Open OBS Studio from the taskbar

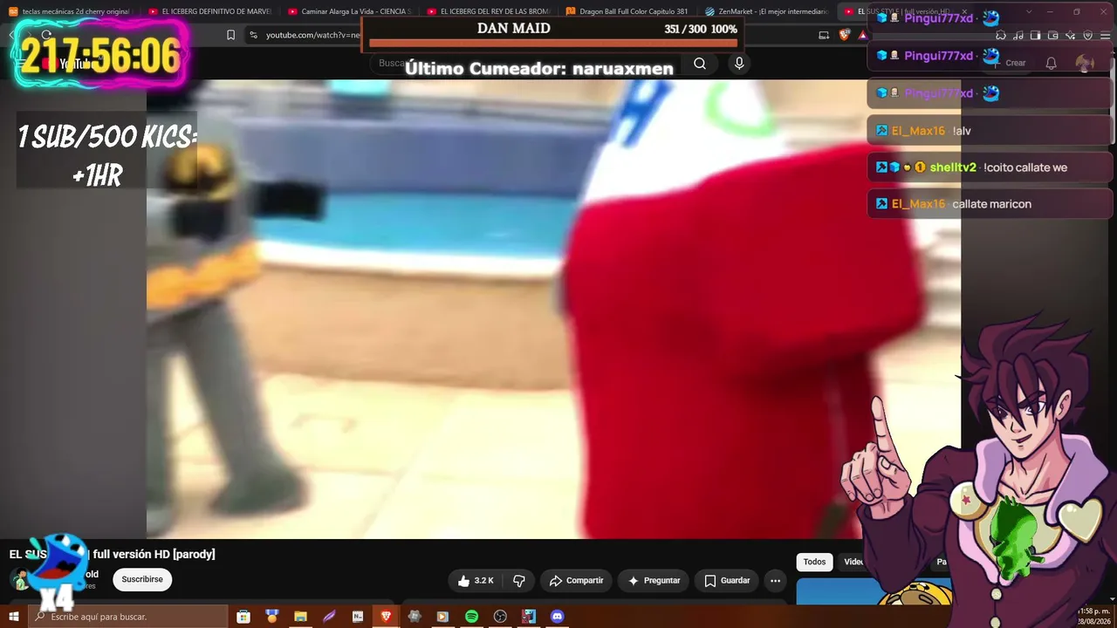point(500,617)
